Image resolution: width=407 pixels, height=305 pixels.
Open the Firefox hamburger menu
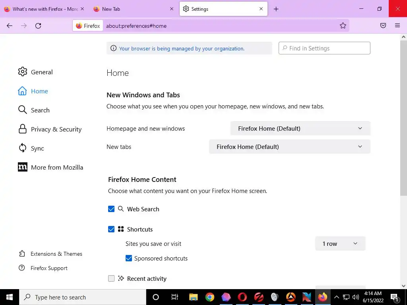[397, 25]
